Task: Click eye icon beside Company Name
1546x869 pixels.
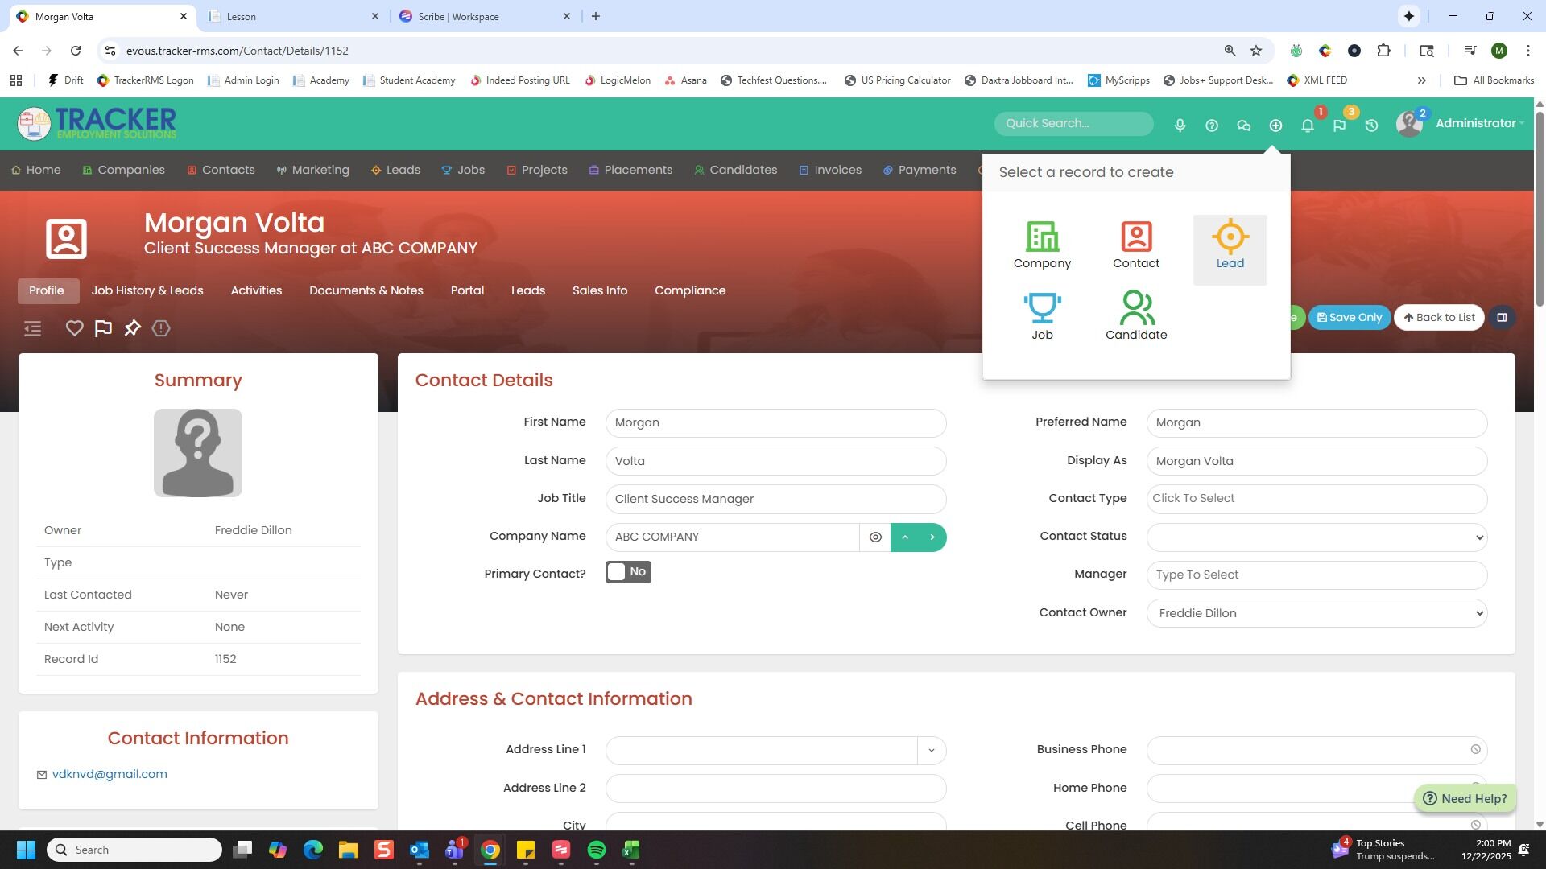Action: pos(875,537)
